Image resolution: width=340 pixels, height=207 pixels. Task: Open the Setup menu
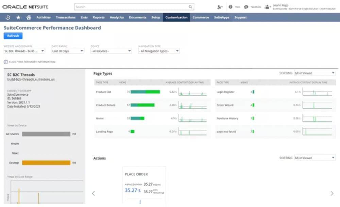[156, 17]
